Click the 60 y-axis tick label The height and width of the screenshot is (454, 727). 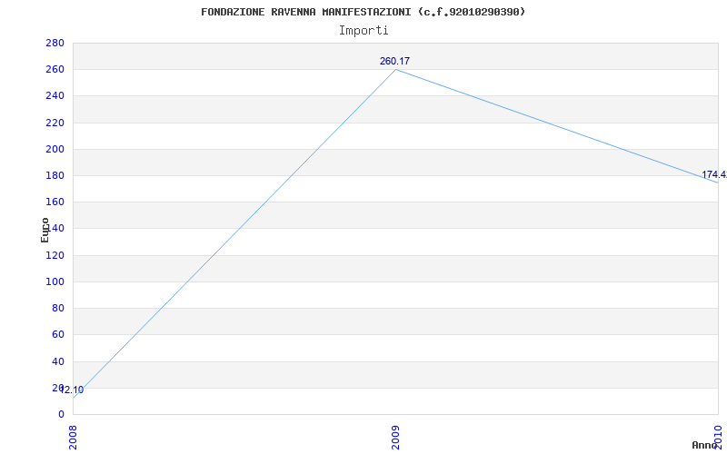(57, 334)
